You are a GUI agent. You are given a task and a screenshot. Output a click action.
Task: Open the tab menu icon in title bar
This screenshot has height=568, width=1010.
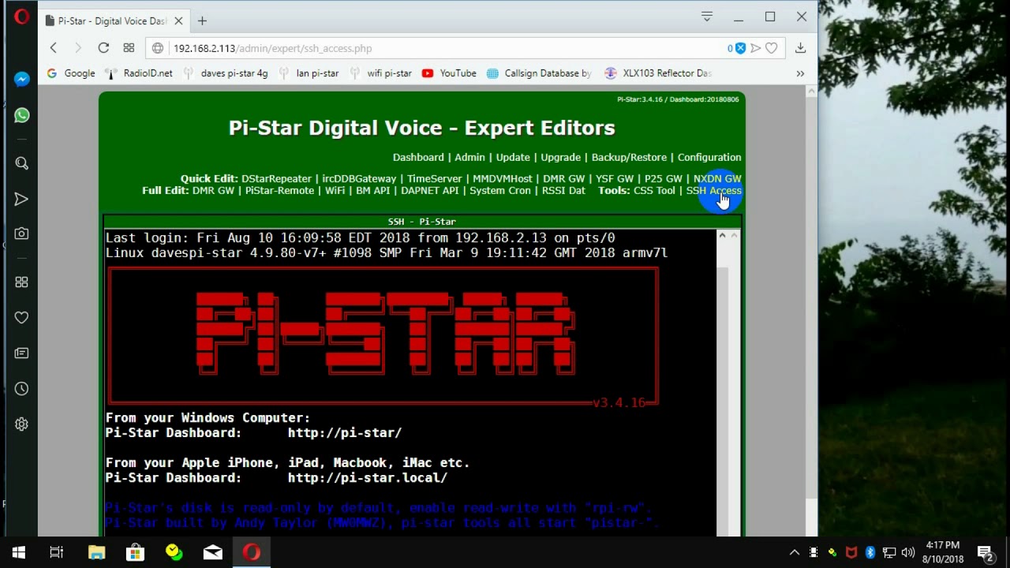point(707,17)
